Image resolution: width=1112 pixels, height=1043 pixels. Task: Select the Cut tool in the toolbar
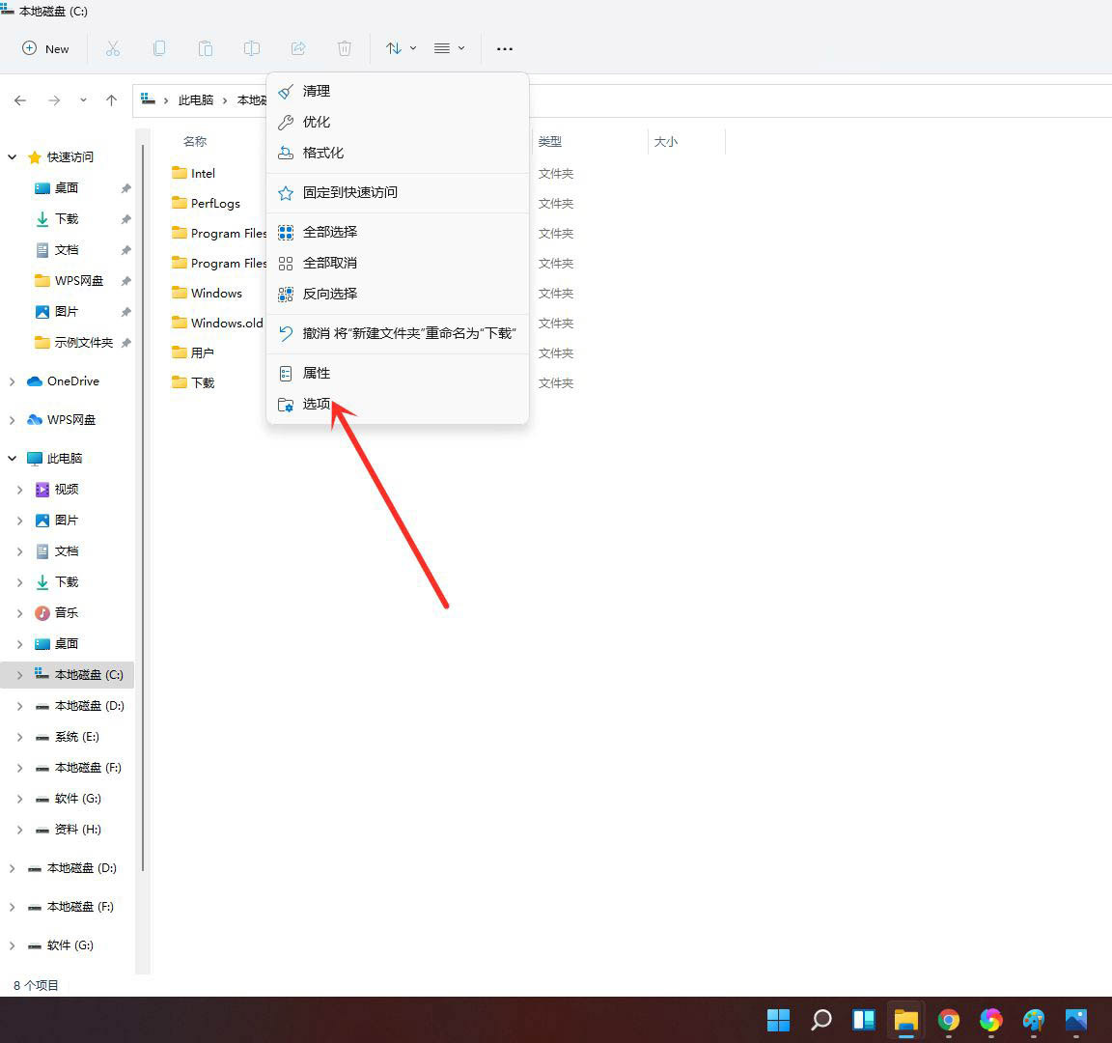coord(113,48)
